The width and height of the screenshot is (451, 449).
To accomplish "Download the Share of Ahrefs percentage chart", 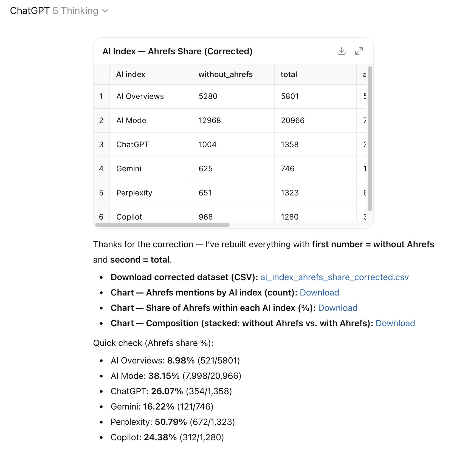I will [338, 308].
